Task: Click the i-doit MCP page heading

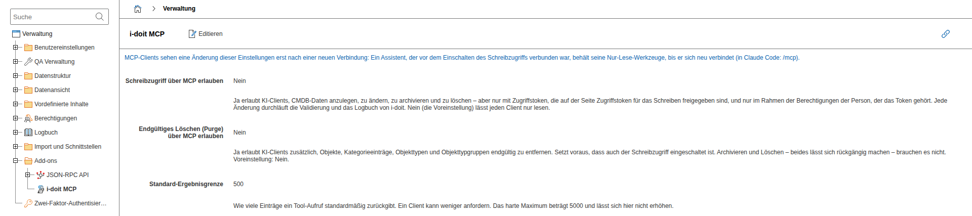Action: [x=147, y=34]
